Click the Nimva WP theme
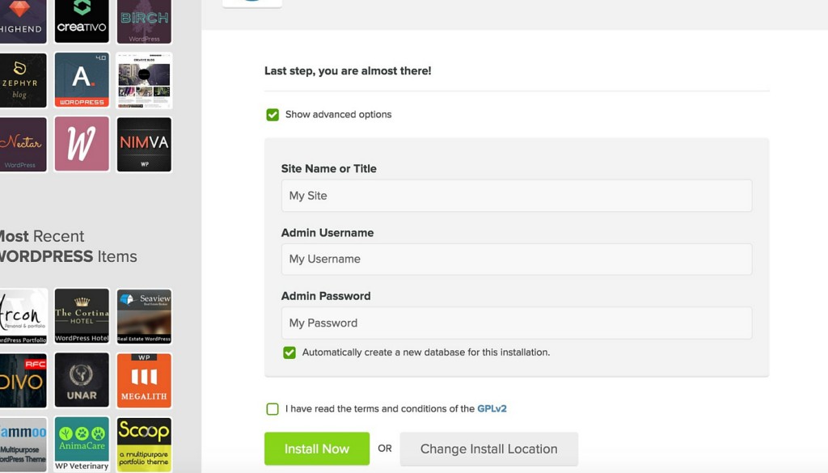828x473 pixels. 144,144
